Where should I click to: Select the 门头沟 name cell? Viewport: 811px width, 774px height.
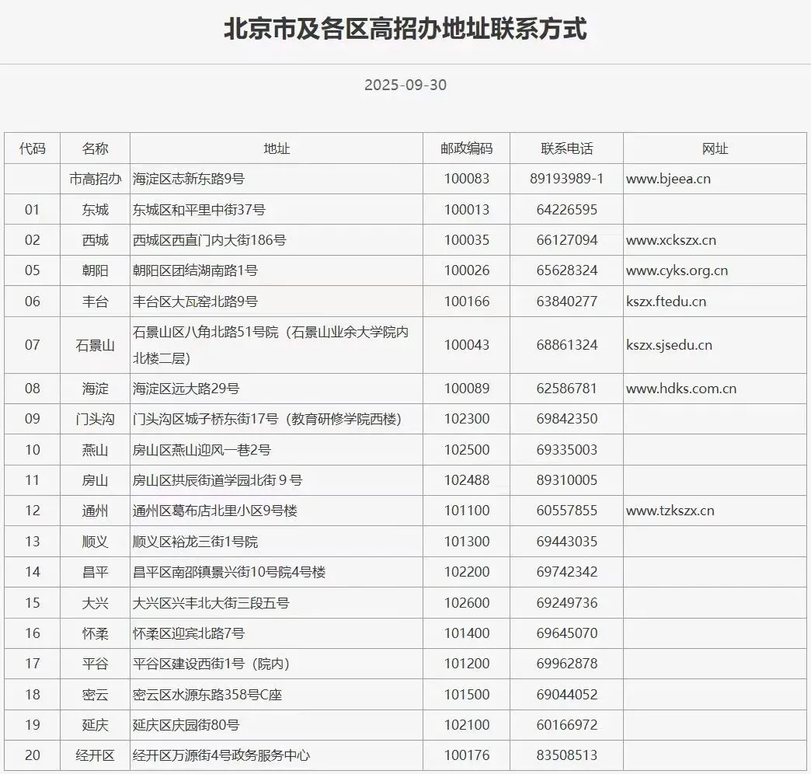[96, 419]
